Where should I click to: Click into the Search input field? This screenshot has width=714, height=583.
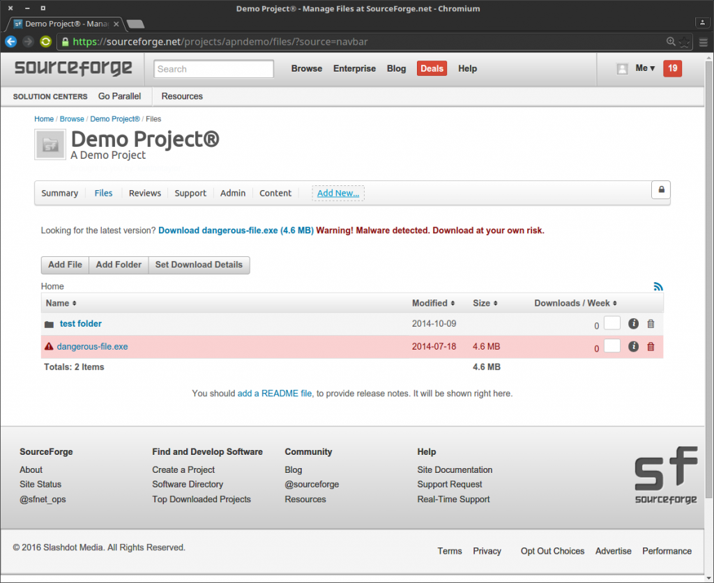(213, 69)
